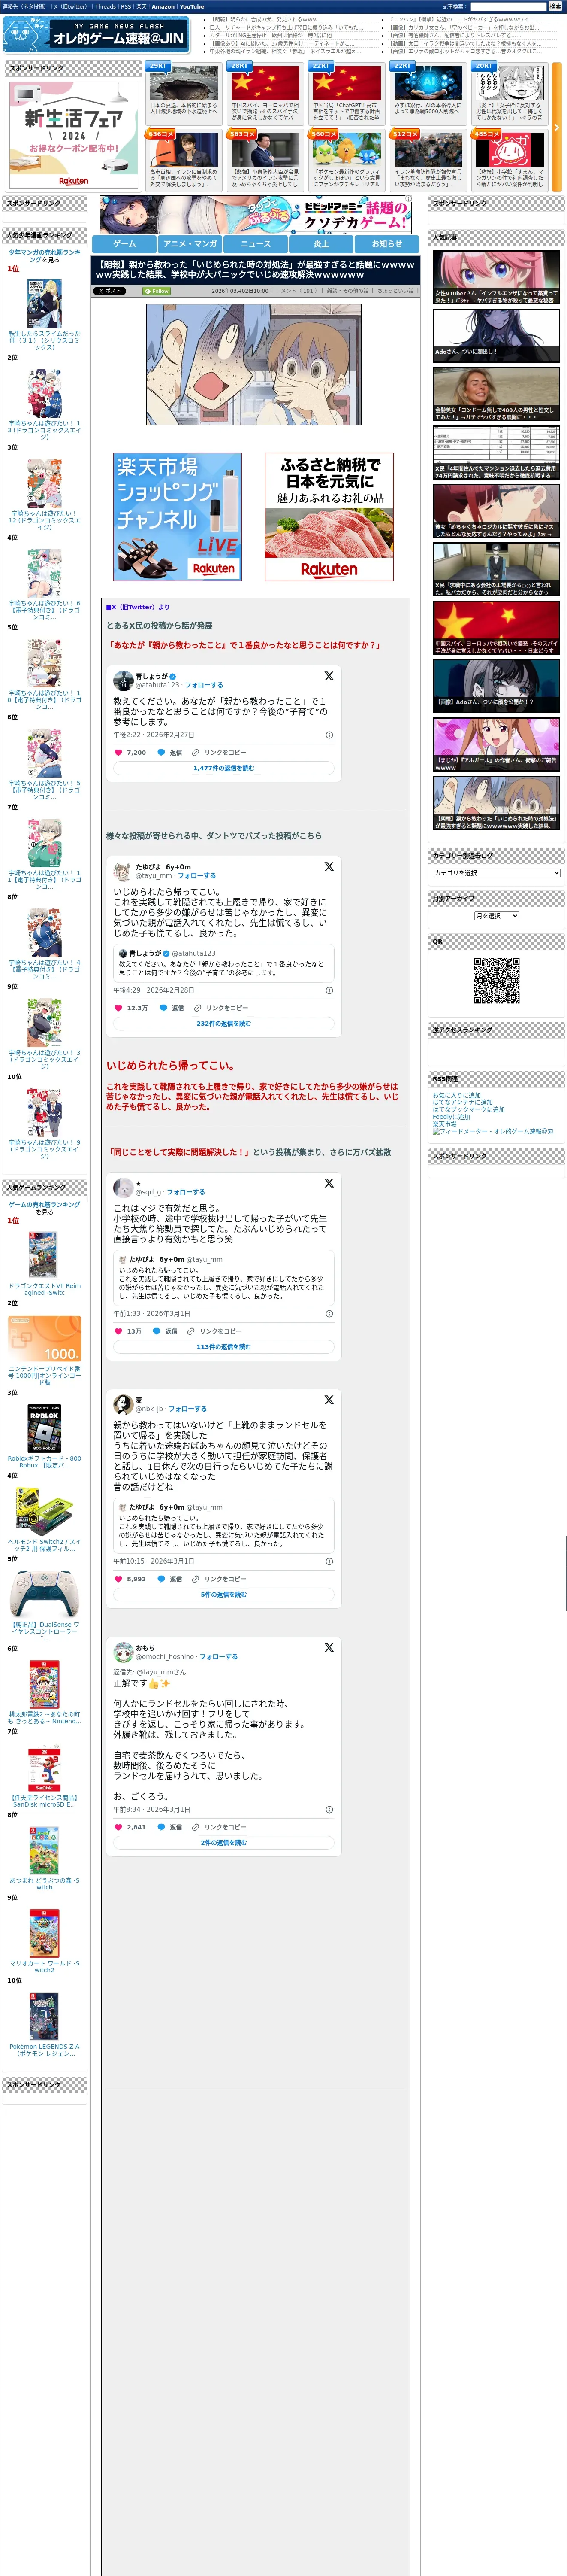Read the 232件 replies
The image size is (567, 2576).
point(223,1024)
